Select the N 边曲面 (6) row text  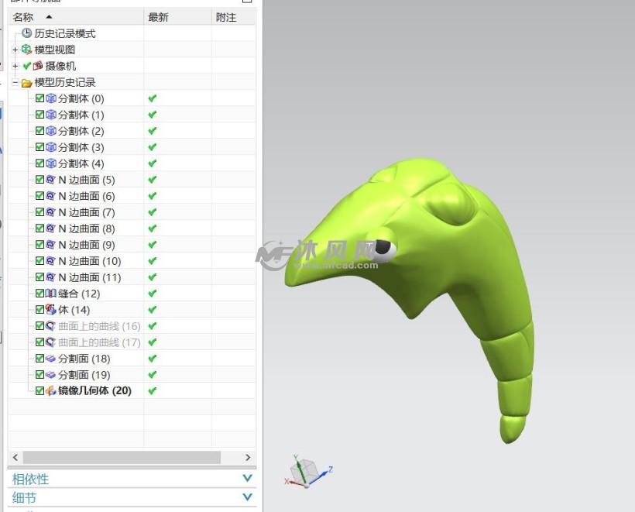tap(87, 196)
